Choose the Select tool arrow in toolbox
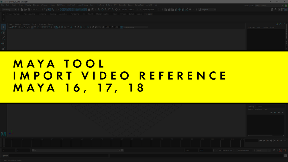Image resolution: width=288 pixels, height=162 pixels. point(3,27)
